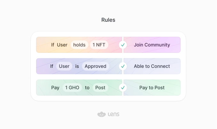The width and height of the screenshot is (217, 129).
Task: Click the Join Community result
Action: (x=152, y=45)
